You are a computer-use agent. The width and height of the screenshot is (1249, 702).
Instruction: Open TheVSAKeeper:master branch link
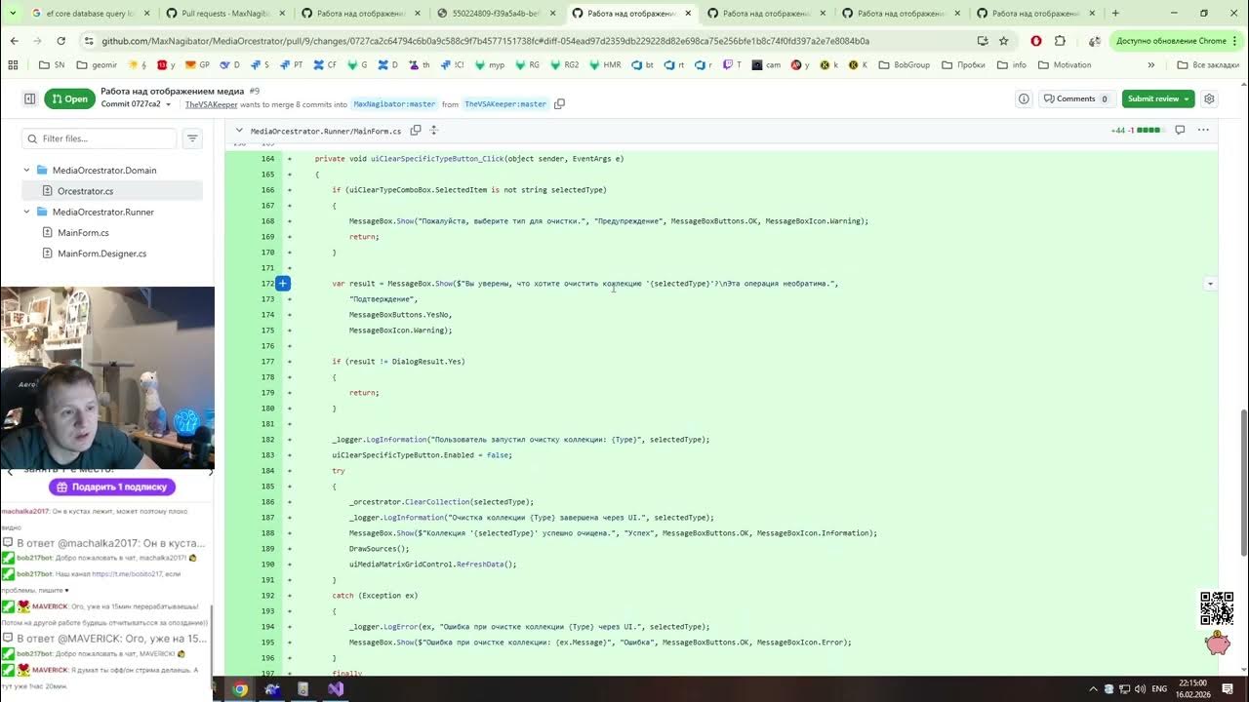coord(505,104)
